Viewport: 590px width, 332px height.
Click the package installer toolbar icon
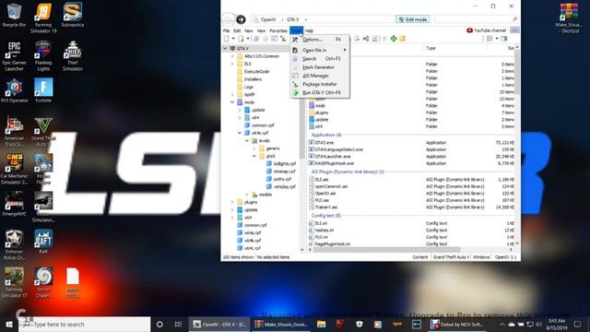tap(283, 39)
